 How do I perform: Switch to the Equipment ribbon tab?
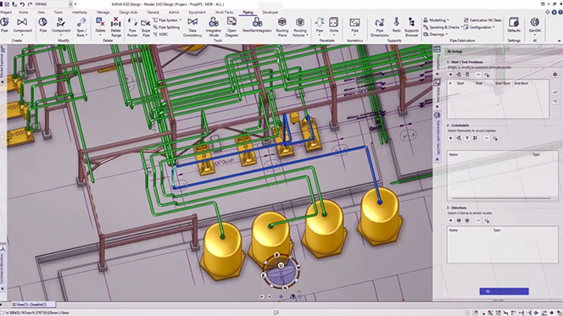(x=197, y=12)
